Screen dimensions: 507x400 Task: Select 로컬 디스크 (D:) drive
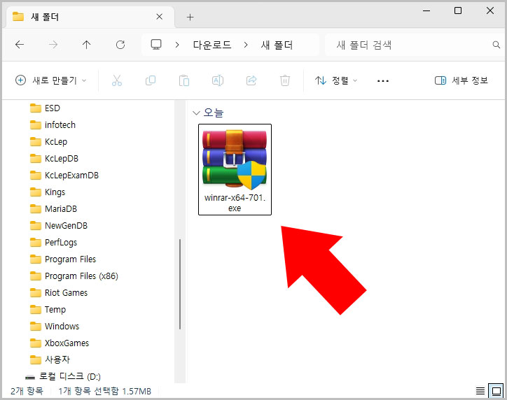(x=63, y=376)
